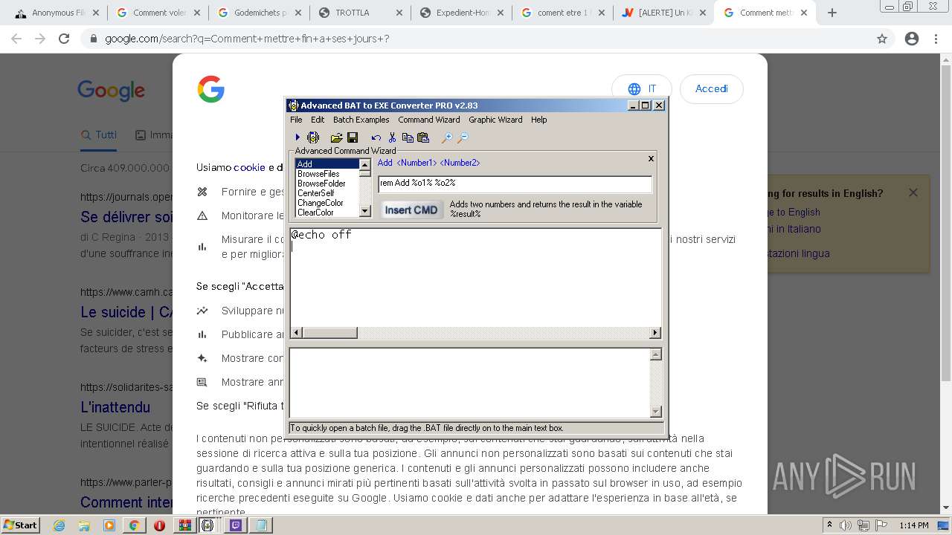Open the Chrome browser menu (three dots)

point(936,39)
